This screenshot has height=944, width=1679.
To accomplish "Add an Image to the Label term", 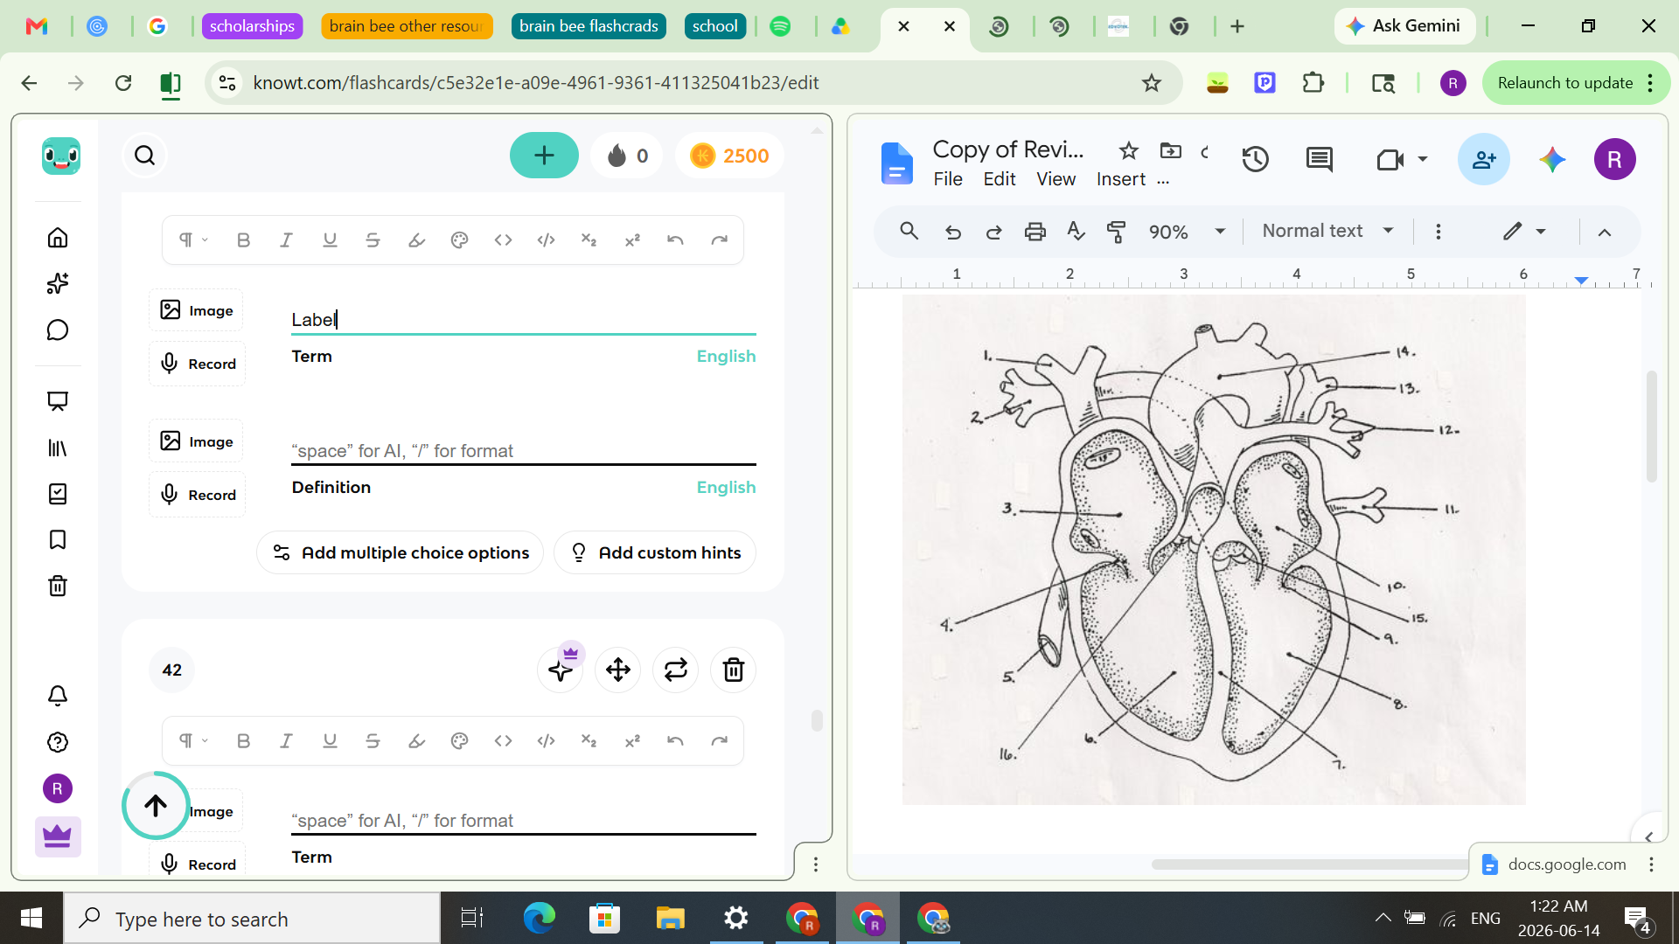I will click(196, 310).
